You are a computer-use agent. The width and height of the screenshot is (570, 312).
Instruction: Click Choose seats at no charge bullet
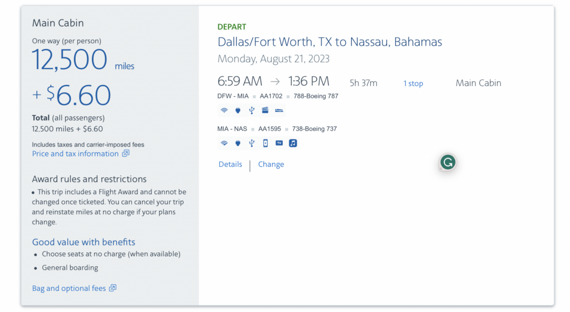[x=111, y=254]
